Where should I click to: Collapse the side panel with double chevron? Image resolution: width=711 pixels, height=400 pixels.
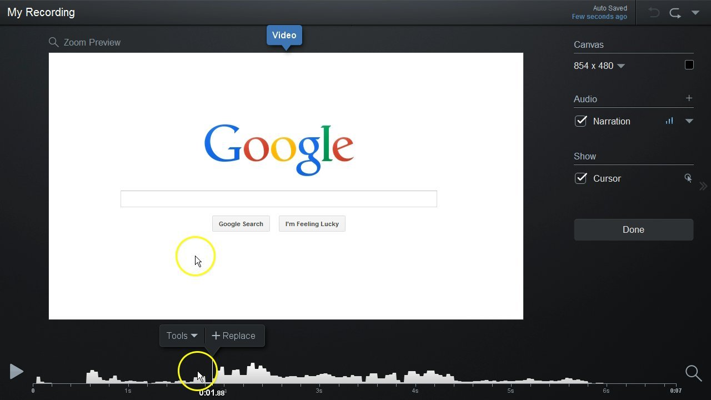click(703, 186)
